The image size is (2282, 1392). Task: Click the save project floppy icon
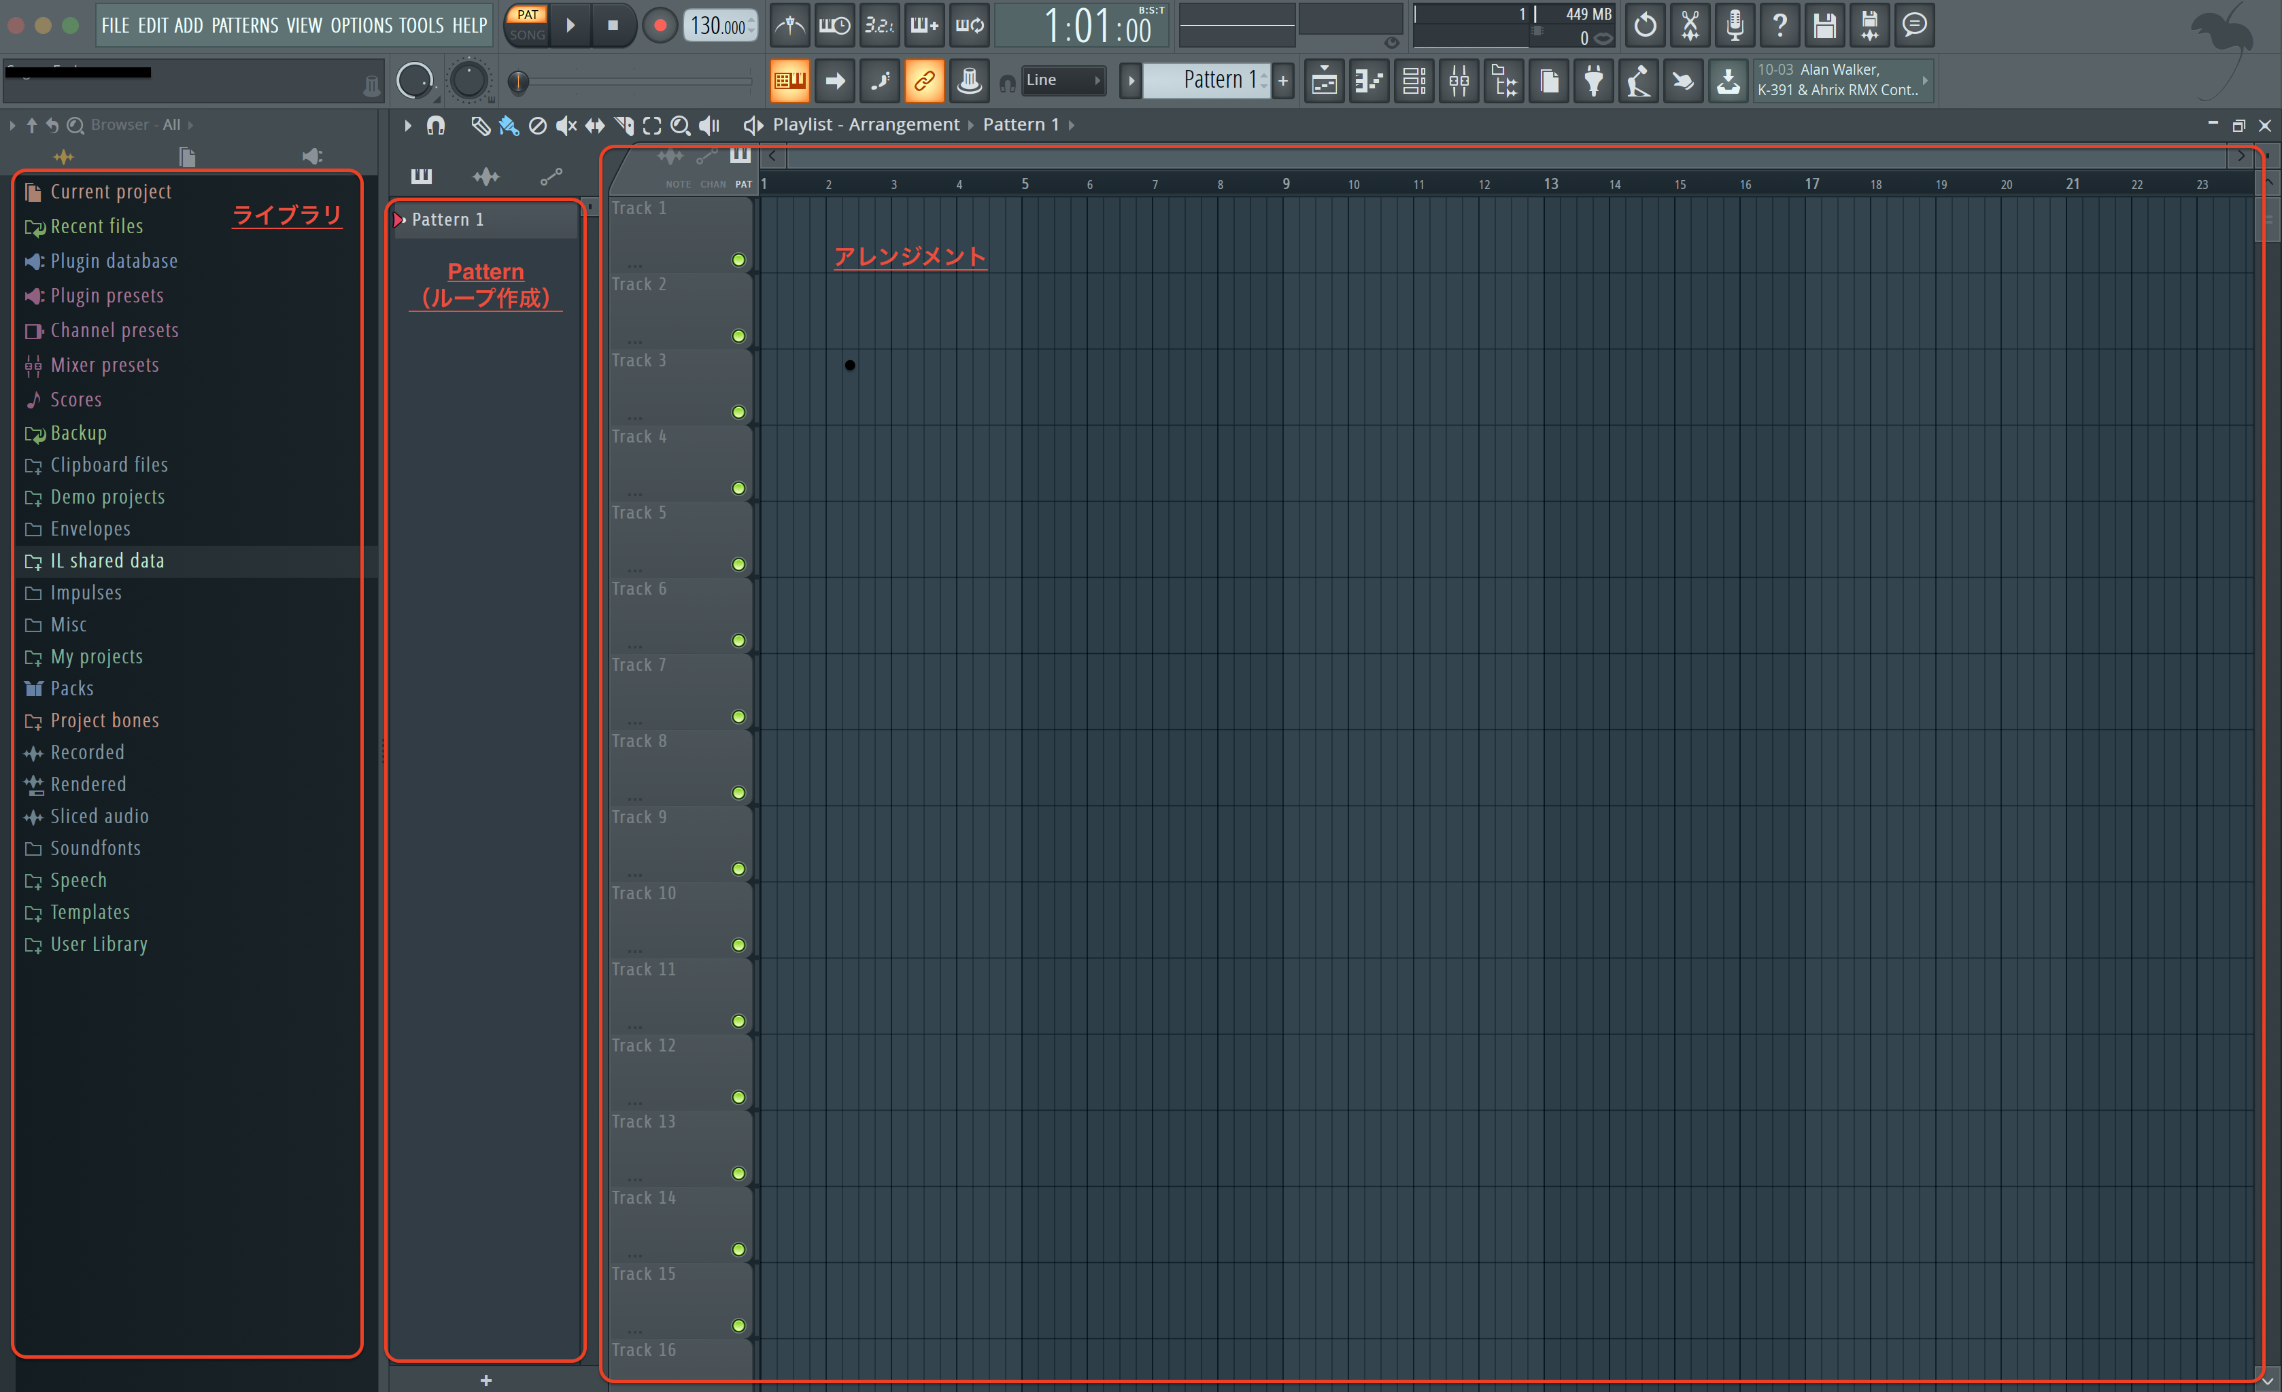click(x=1824, y=25)
